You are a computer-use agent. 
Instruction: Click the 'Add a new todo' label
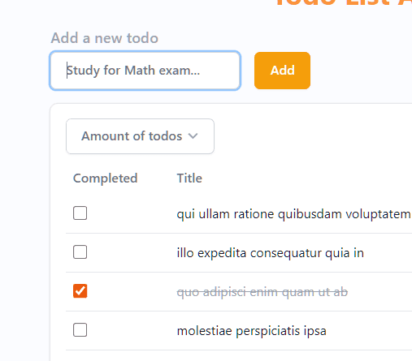[x=105, y=38]
